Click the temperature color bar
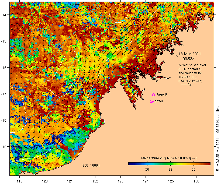The width and height of the screenshot is (221, 183). 169,164
